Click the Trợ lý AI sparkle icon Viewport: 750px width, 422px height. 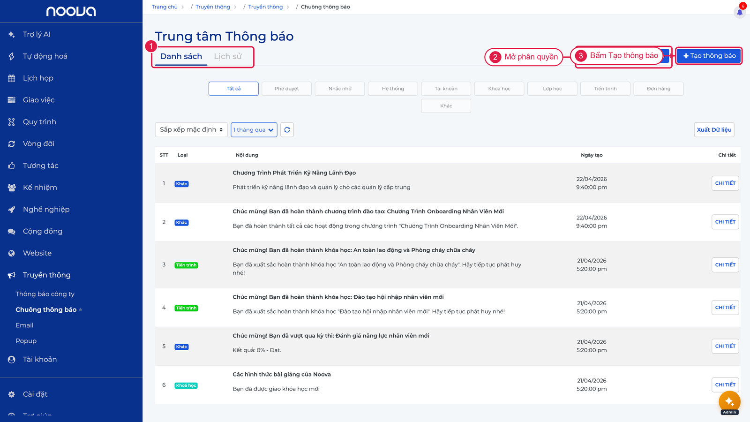(12, 34)
